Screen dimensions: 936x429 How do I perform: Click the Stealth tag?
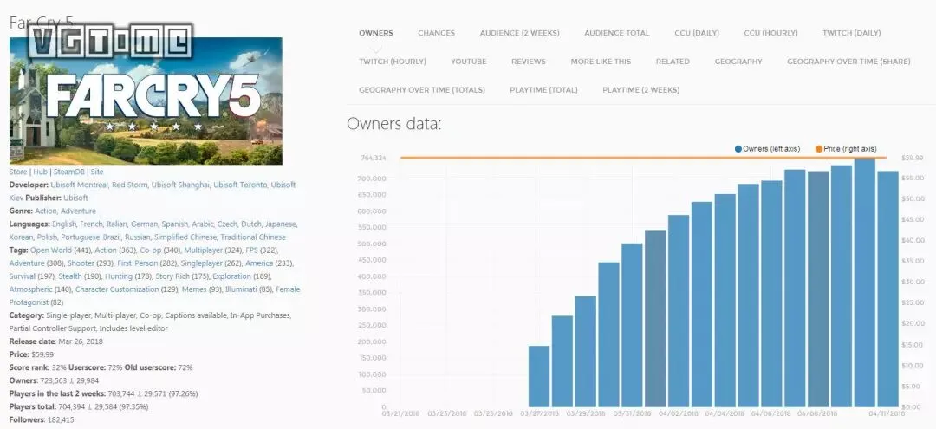pyautogui.click(x=70, y=276)
